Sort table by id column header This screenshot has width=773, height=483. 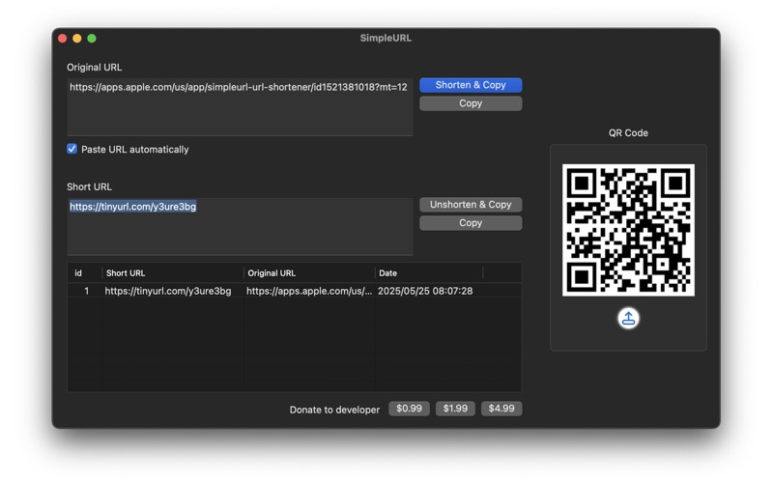(84, 273)
